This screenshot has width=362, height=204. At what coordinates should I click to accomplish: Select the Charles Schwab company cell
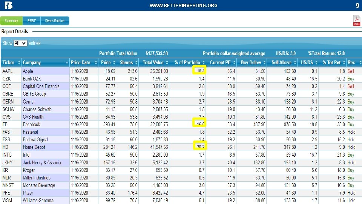(x=45, y=109)
